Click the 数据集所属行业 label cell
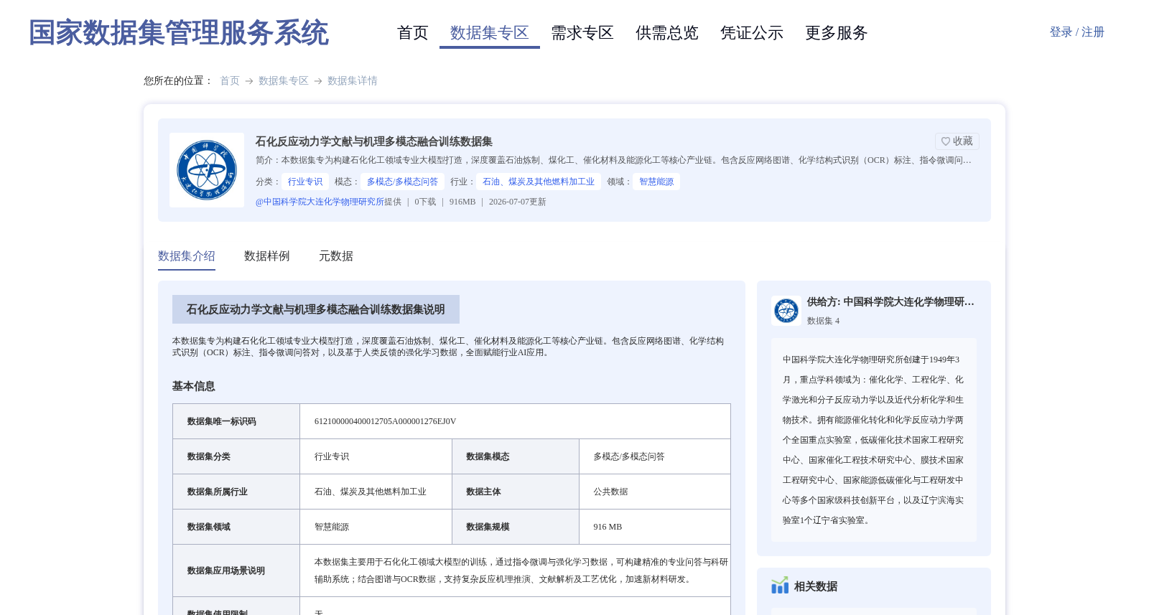1149x615 pixels. coord(236,492)
